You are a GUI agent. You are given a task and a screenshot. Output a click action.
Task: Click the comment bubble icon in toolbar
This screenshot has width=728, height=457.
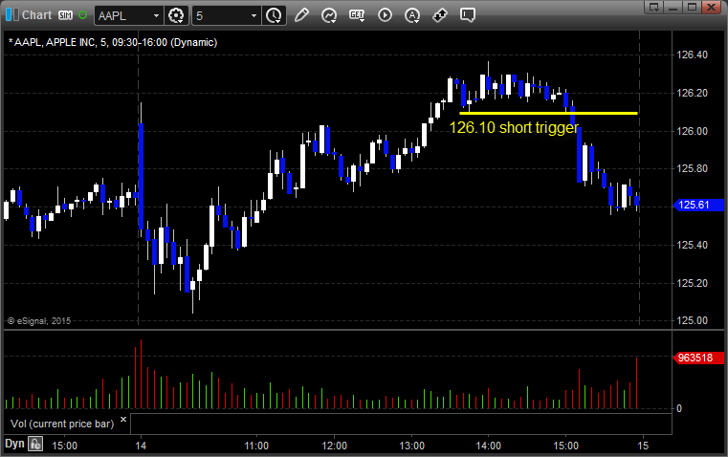(x=468, y=15)
